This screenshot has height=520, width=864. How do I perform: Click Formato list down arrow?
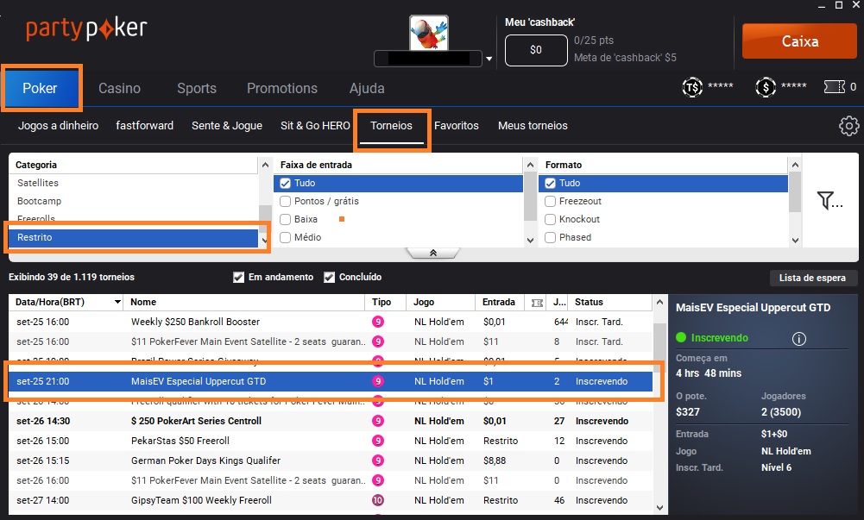[795, 240]
